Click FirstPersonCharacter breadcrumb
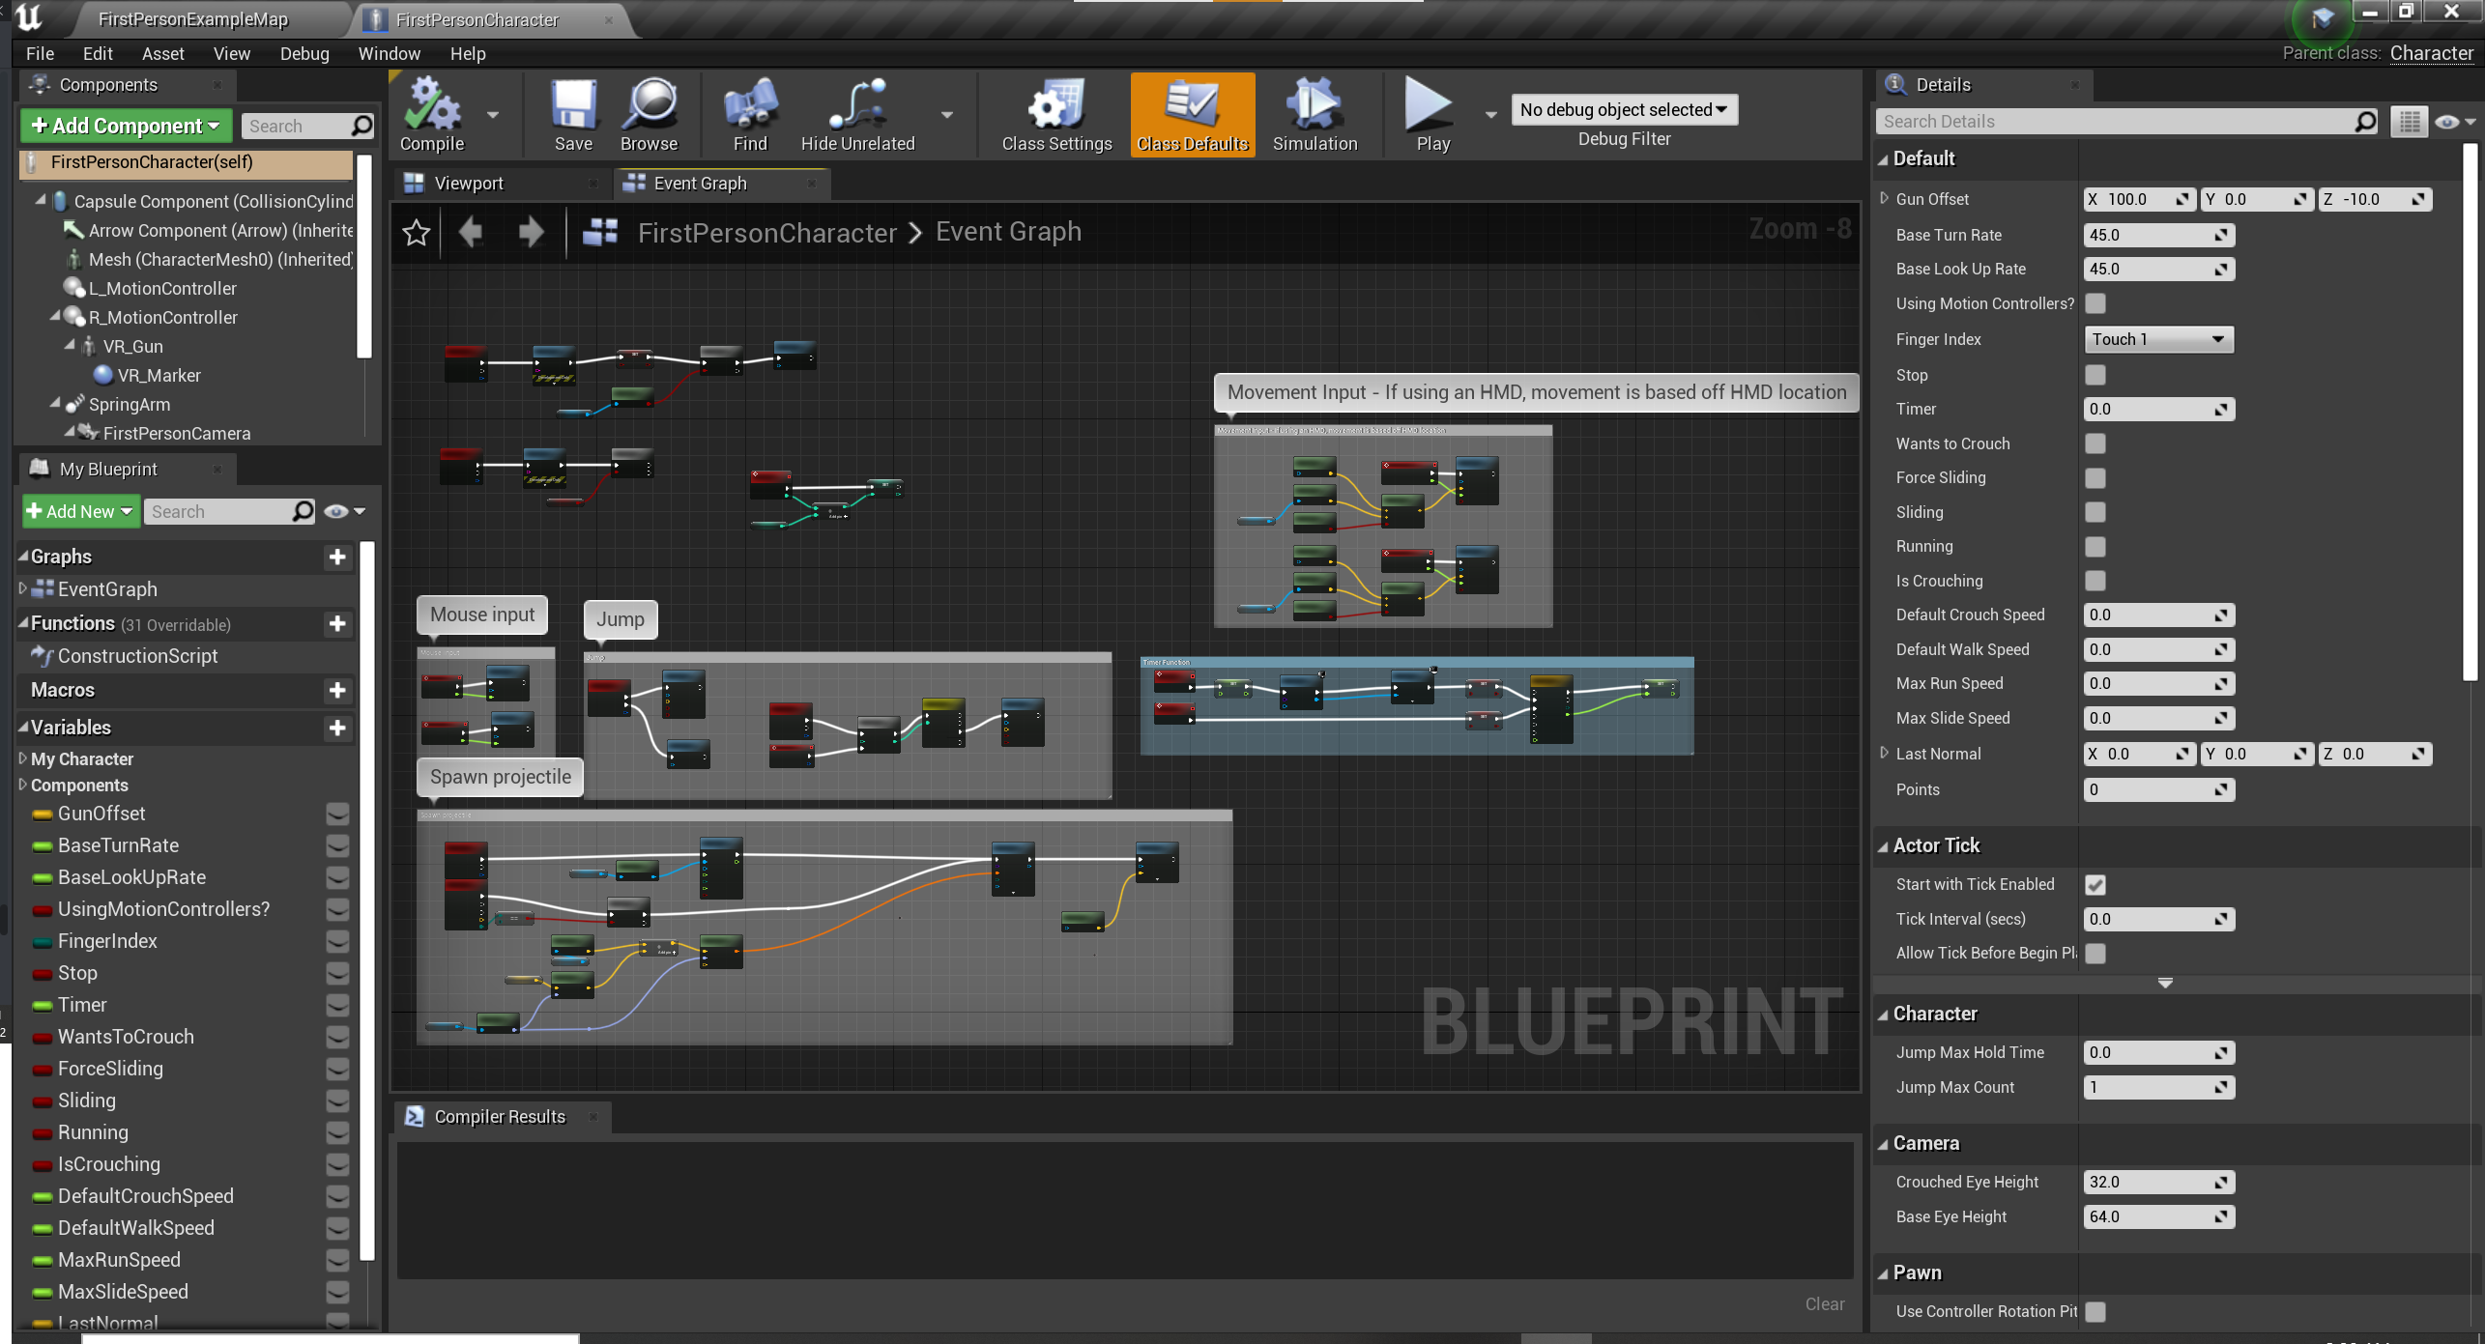2485x1344 pixels. pos(767,233)
